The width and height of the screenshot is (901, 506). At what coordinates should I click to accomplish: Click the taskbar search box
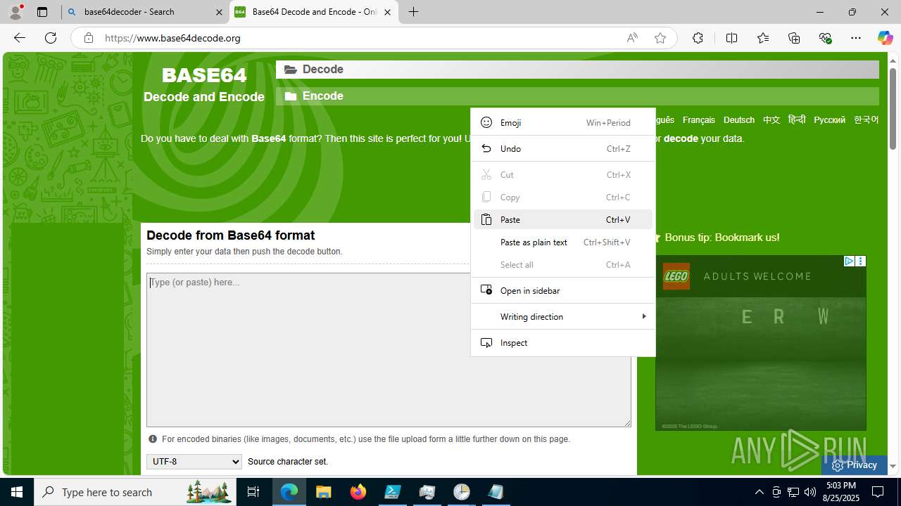click(135, 492)
